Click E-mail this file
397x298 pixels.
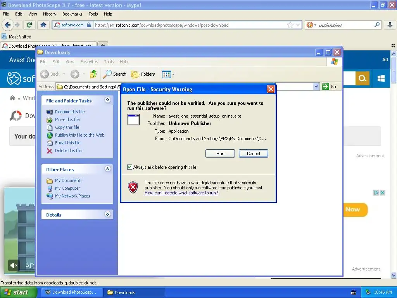click(x=67, y=143)
